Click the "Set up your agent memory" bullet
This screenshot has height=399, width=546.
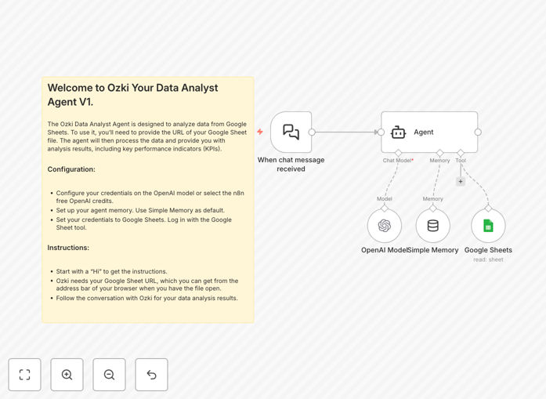coord(140,211)
